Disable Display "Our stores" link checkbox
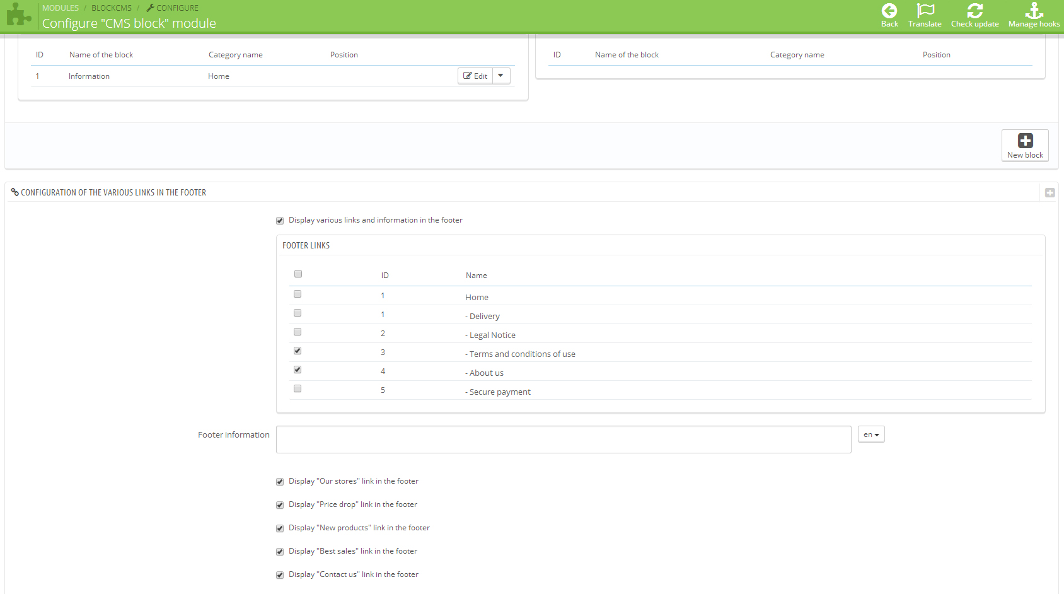 (x=280, y=482)
